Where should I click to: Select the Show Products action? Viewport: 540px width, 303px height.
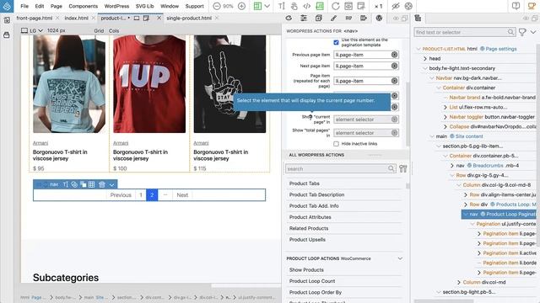[x=306, y=269]
